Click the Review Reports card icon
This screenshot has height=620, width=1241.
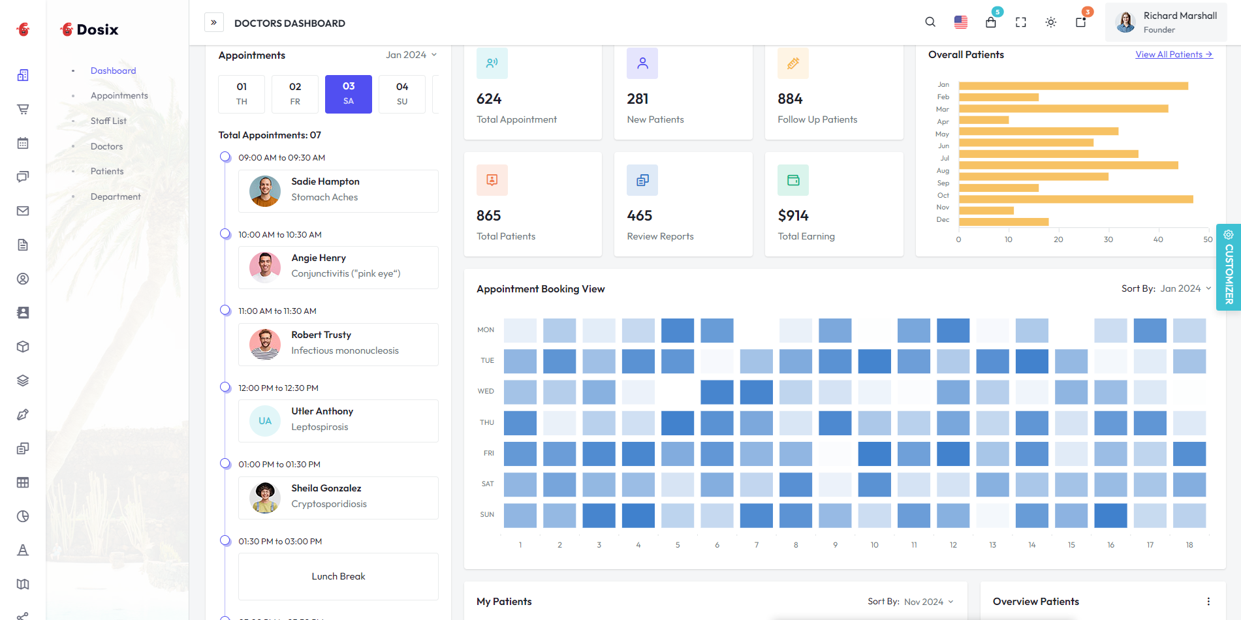[x=642, y=180]
